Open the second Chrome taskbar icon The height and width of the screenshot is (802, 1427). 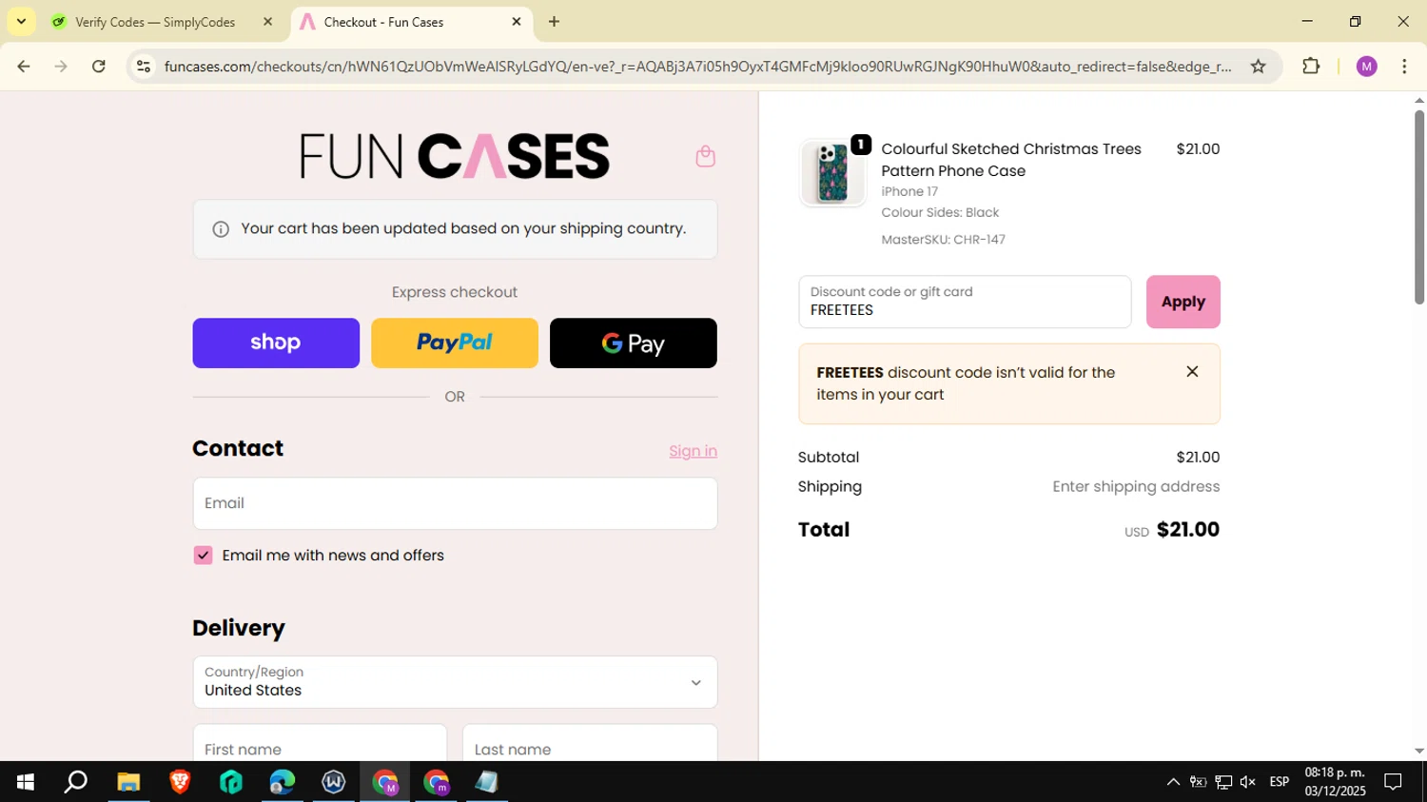click(437, 782)
